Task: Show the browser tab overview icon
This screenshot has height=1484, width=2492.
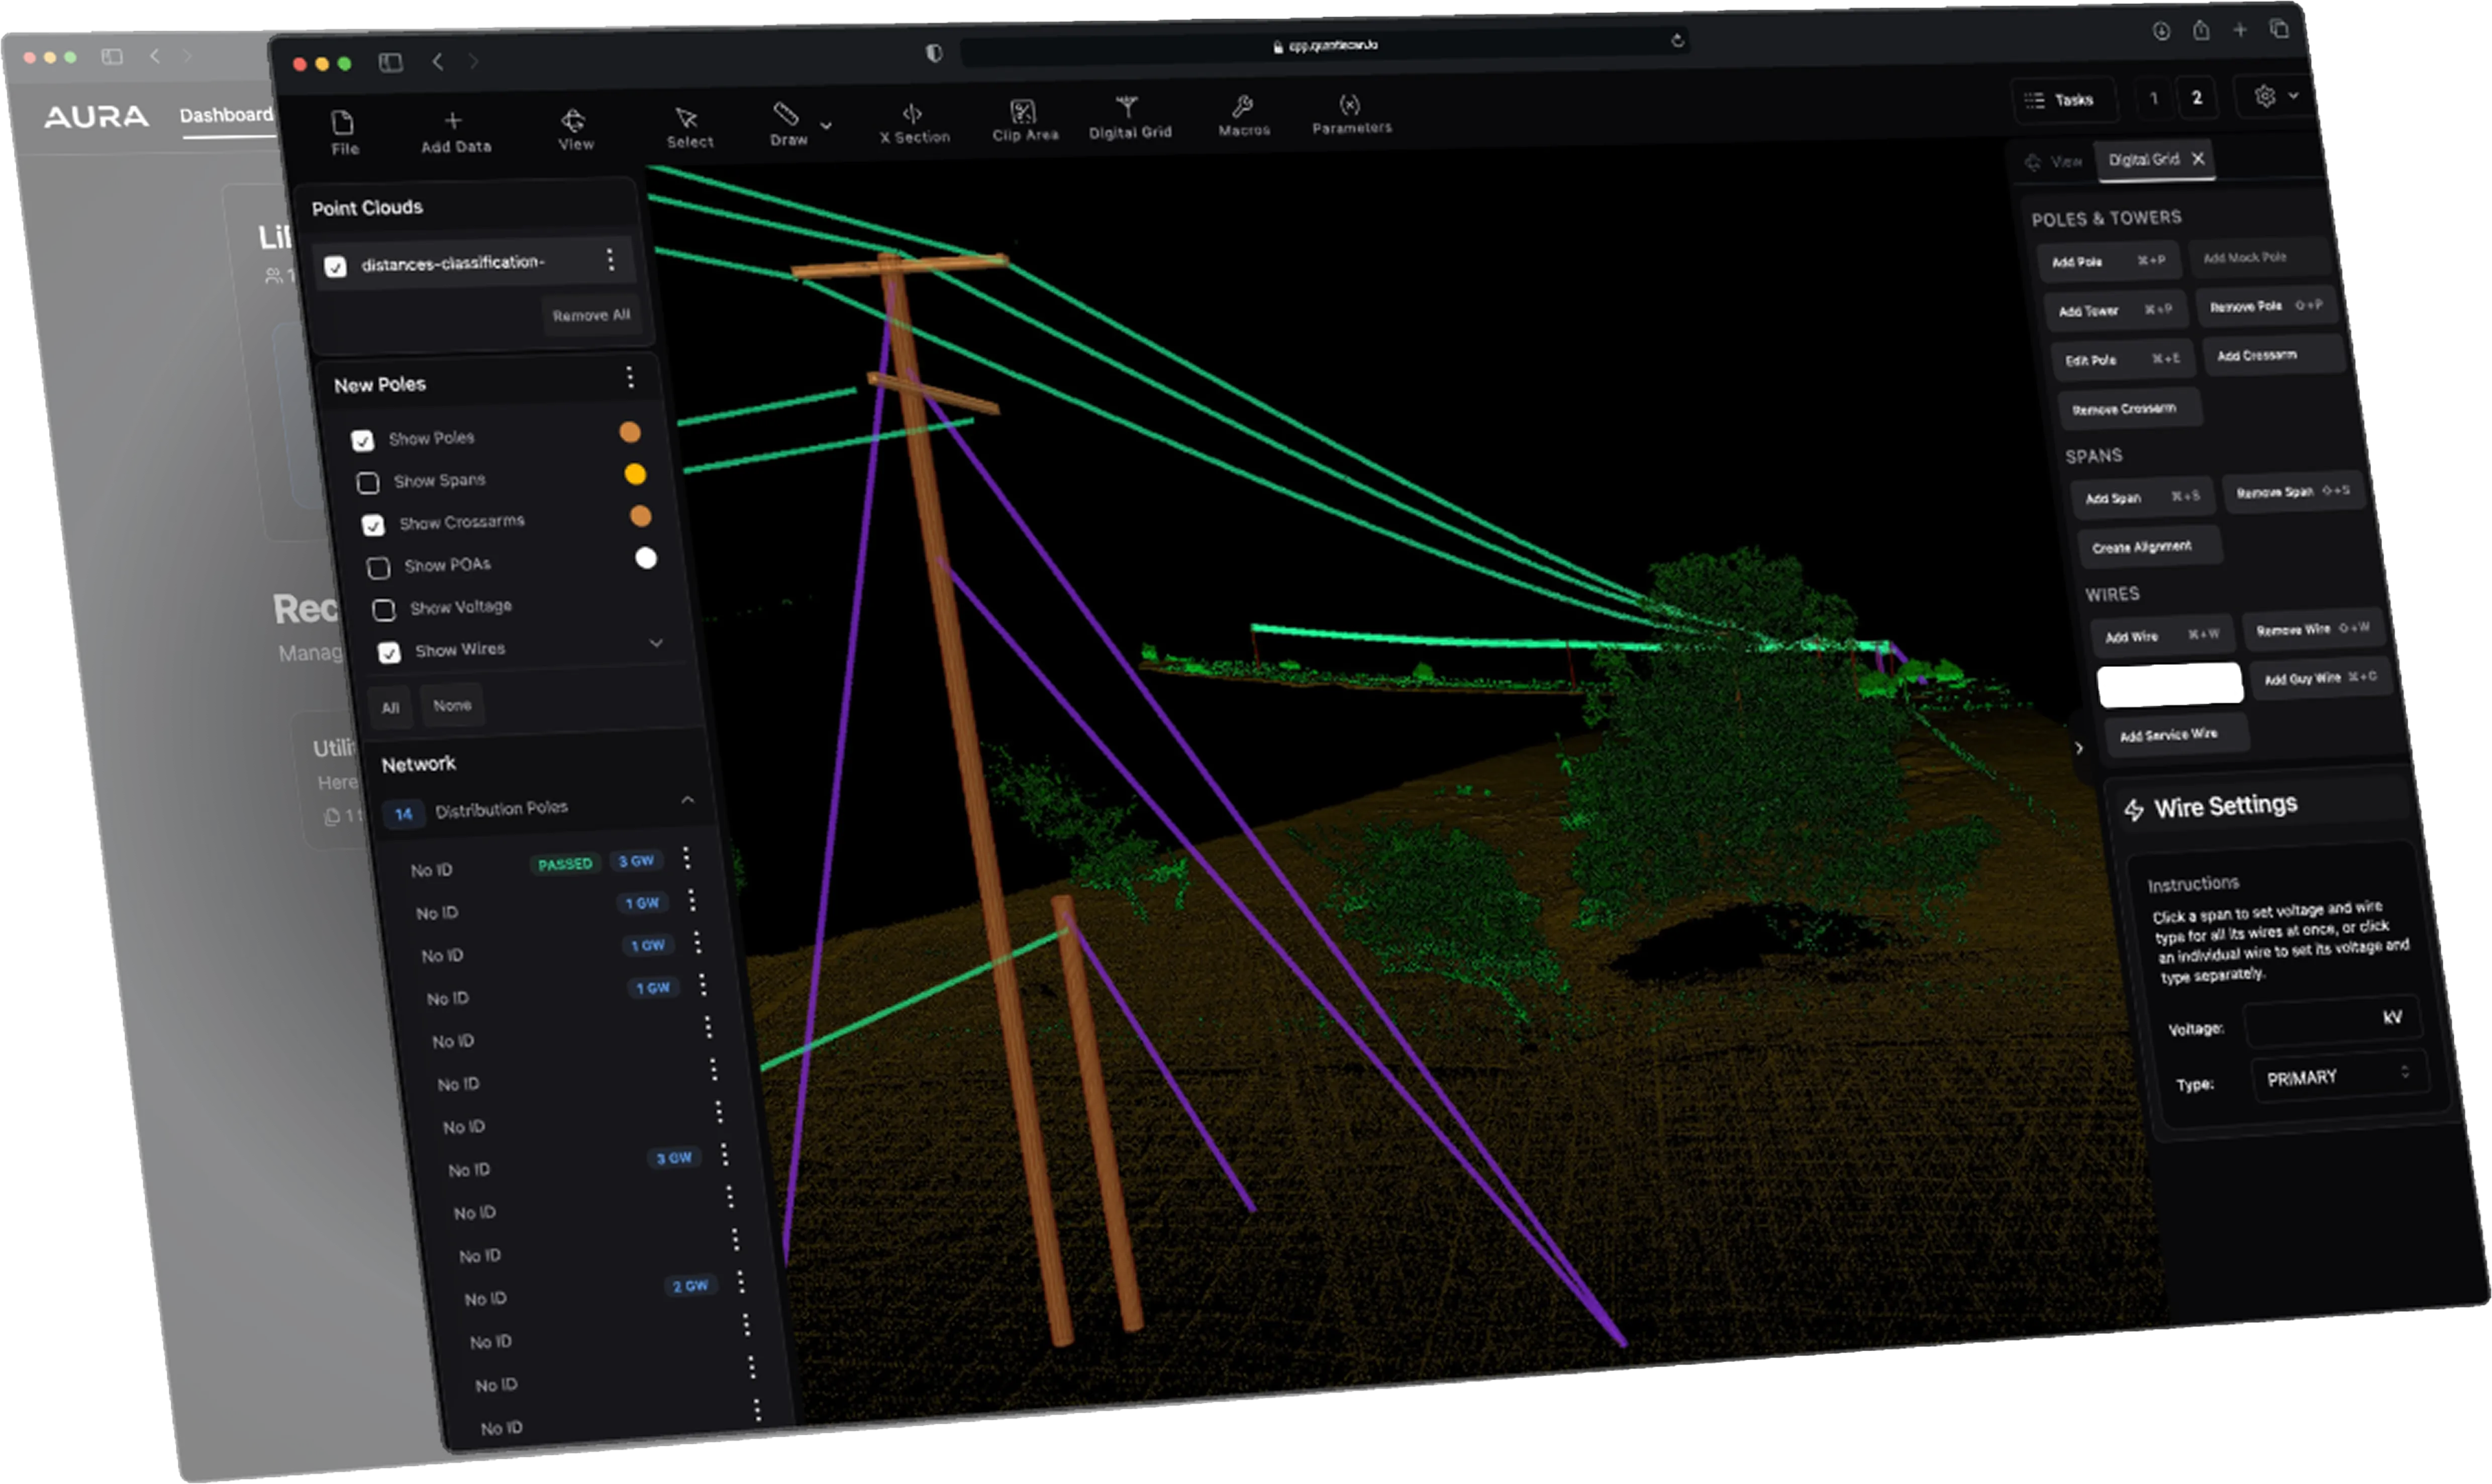Action: [2279, 29]
